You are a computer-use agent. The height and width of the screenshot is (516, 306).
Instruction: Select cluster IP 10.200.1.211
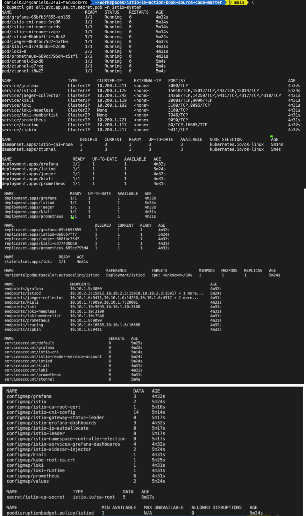pyautogui.click(x=112, y=85)
